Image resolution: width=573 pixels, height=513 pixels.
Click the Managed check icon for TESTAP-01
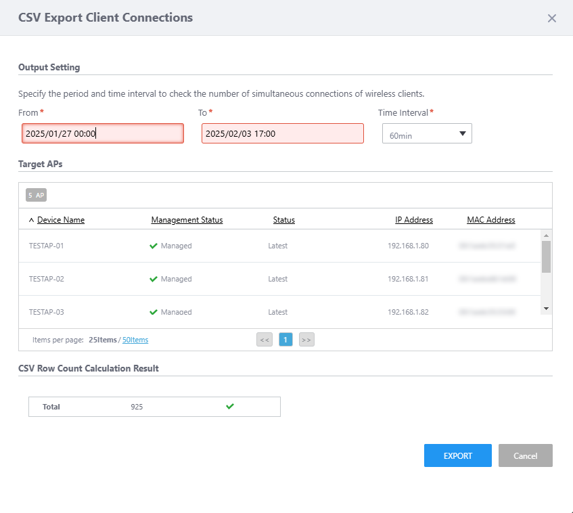coord(154,246)
